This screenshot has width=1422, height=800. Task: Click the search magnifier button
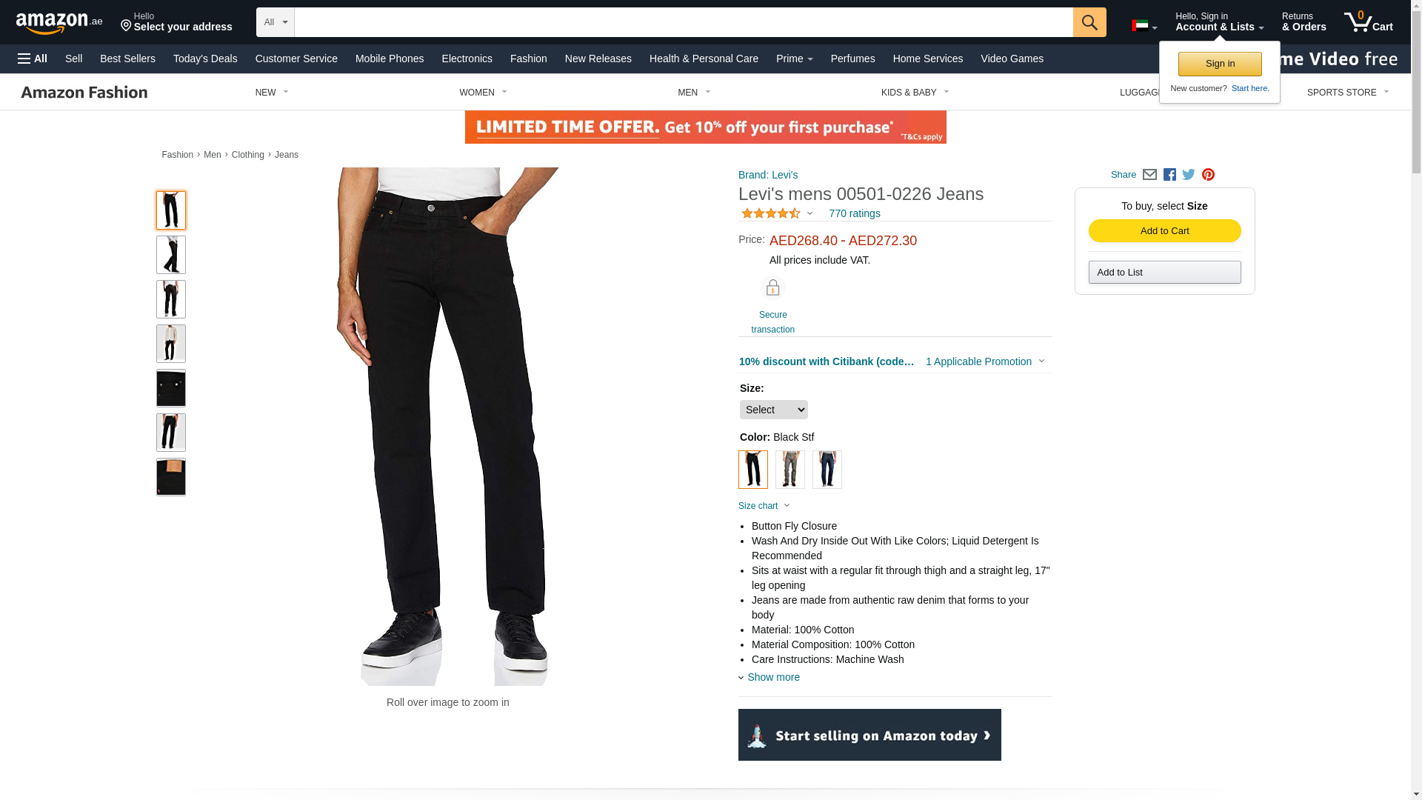[1089, 22]
